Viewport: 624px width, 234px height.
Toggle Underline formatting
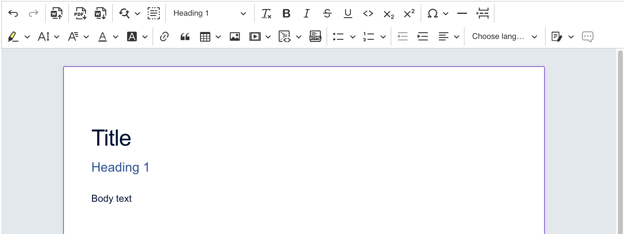[x=348, y=13]
